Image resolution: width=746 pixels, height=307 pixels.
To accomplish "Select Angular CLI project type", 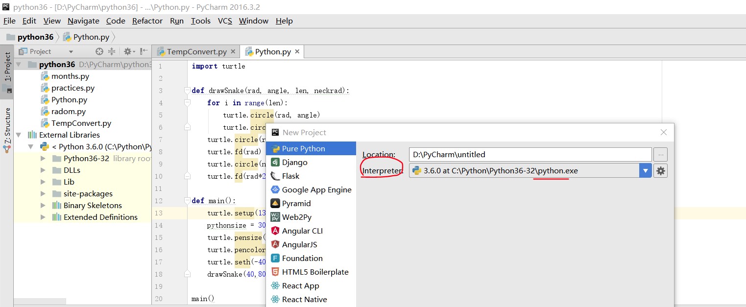I will coord(311,231).
